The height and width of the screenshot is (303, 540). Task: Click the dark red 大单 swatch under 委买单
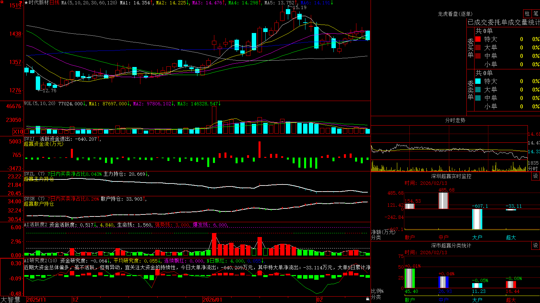(x=478, y=47)
